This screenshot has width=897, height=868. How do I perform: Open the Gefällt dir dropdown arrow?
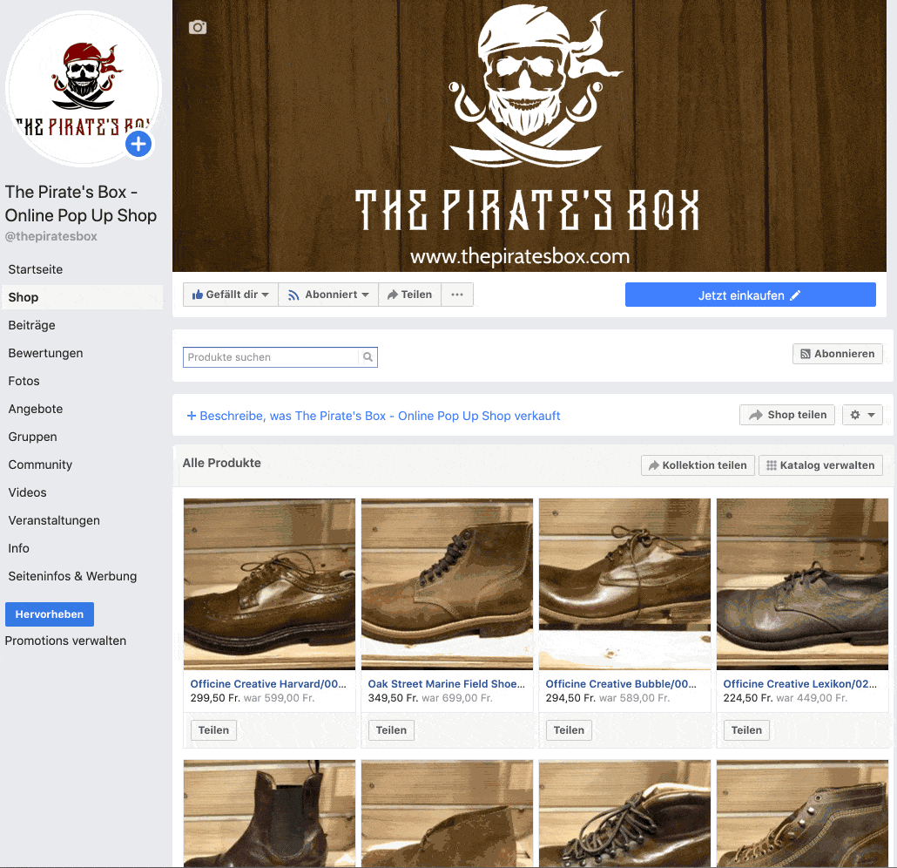[266, 294]
